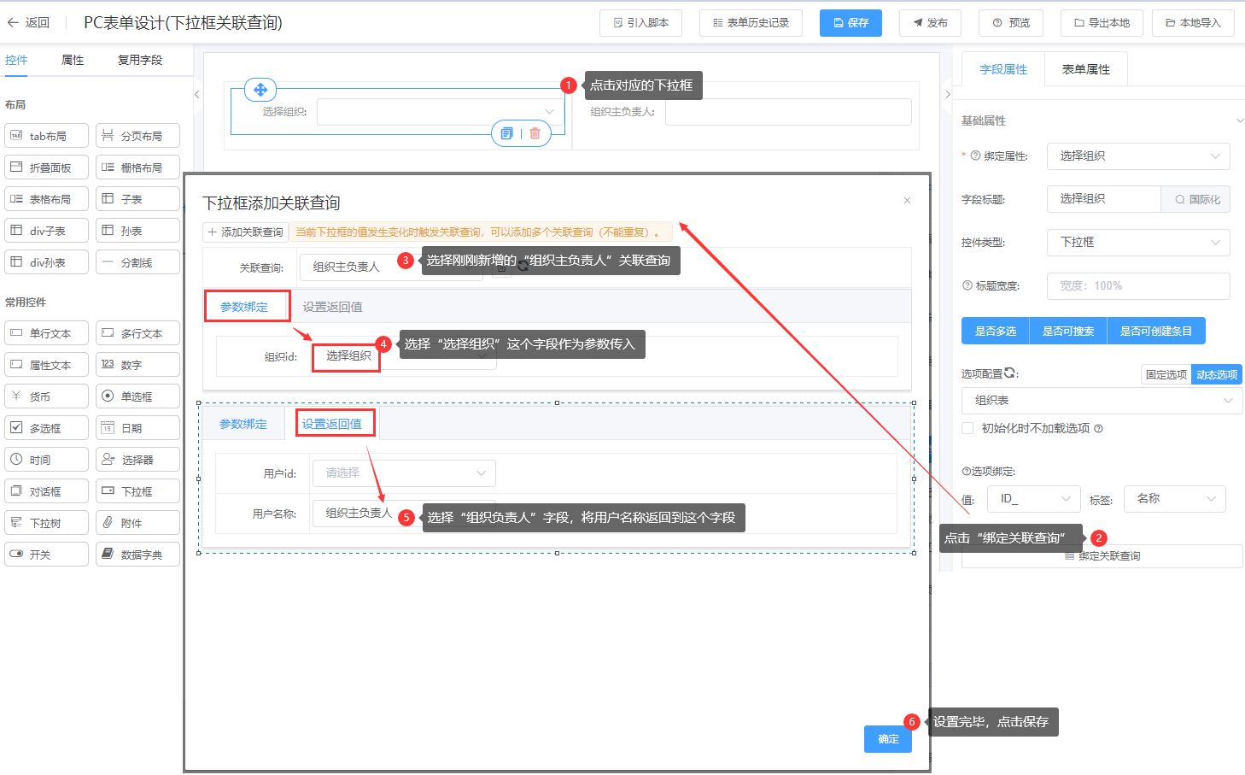Go back with the 返回 link
Screen dimensions: 1245x775
coord(28,23)
